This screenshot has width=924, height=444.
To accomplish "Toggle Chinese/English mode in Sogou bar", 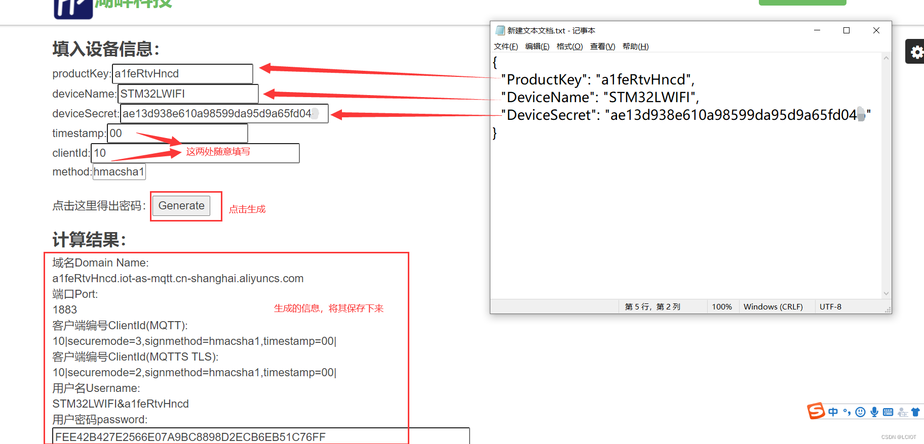I will (833, 412).
